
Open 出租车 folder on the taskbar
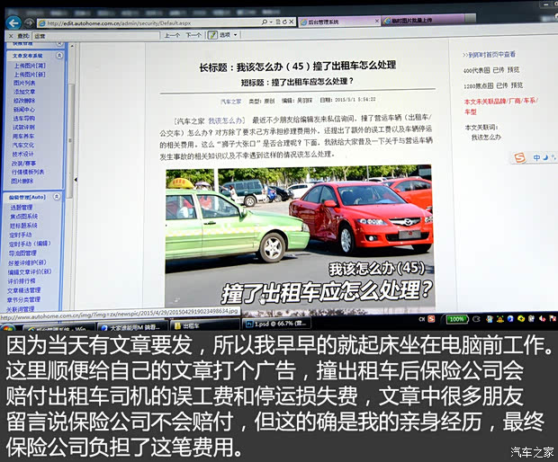tap(204, 325)
